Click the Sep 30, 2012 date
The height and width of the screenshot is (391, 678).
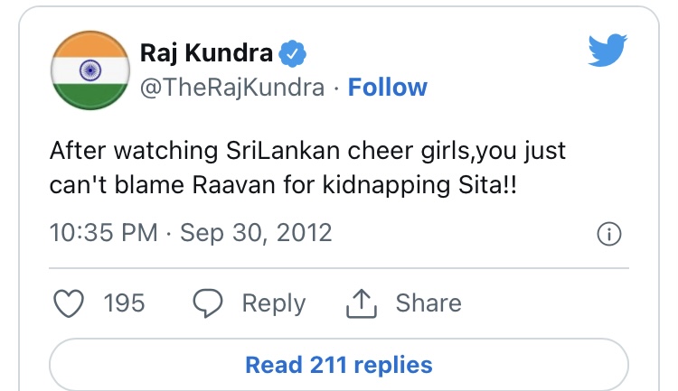[x=256, y=233]
